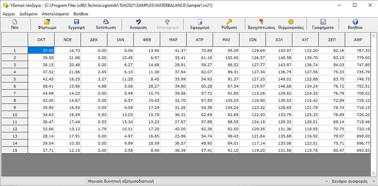This screenshot has width=378, height=186.
Task: Click the Νέο new file icon
Action: click(x=15, y=22)
